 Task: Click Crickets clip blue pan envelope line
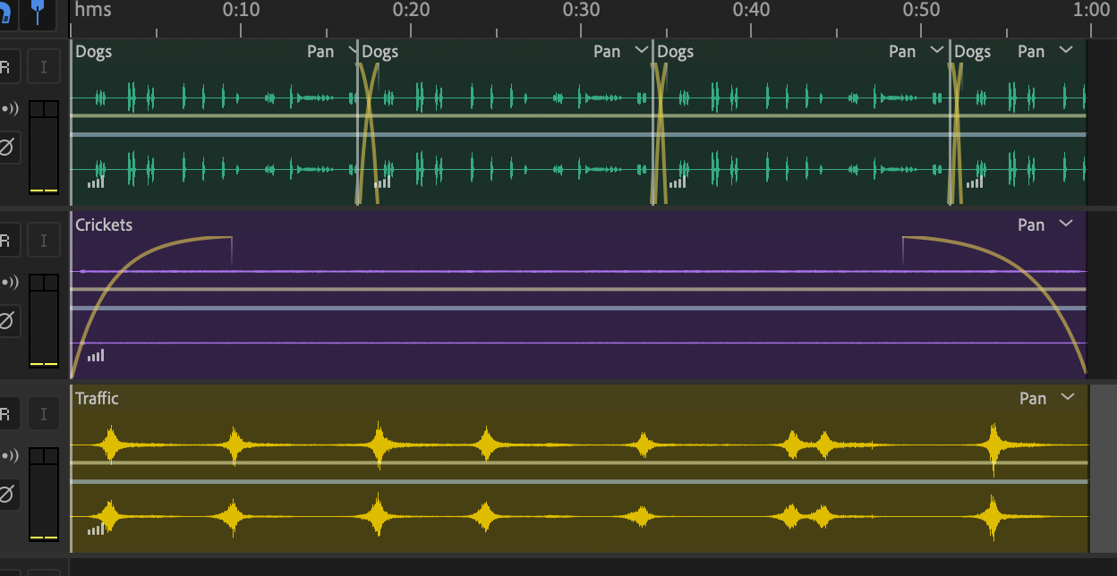577,308
